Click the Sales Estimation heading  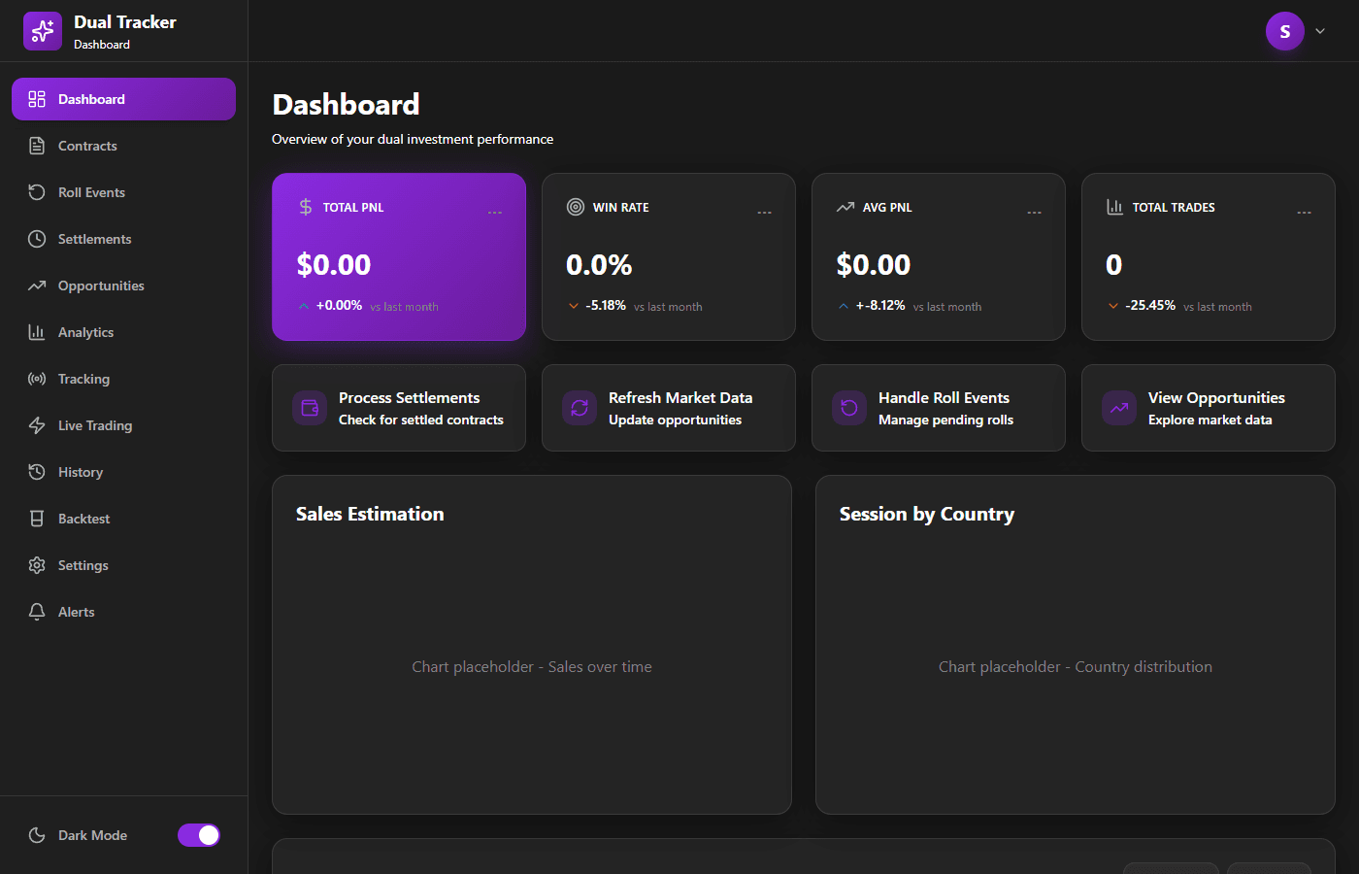point(370,514)
